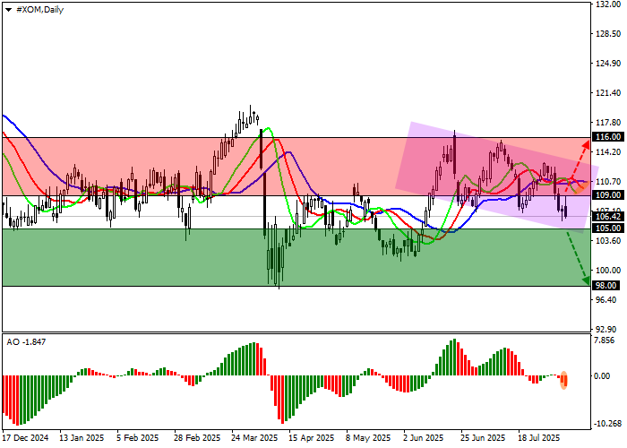Click the 28 Feb 2025 date label
The width and height of the screenshot is (627, 448).
(x=197, y=438)
